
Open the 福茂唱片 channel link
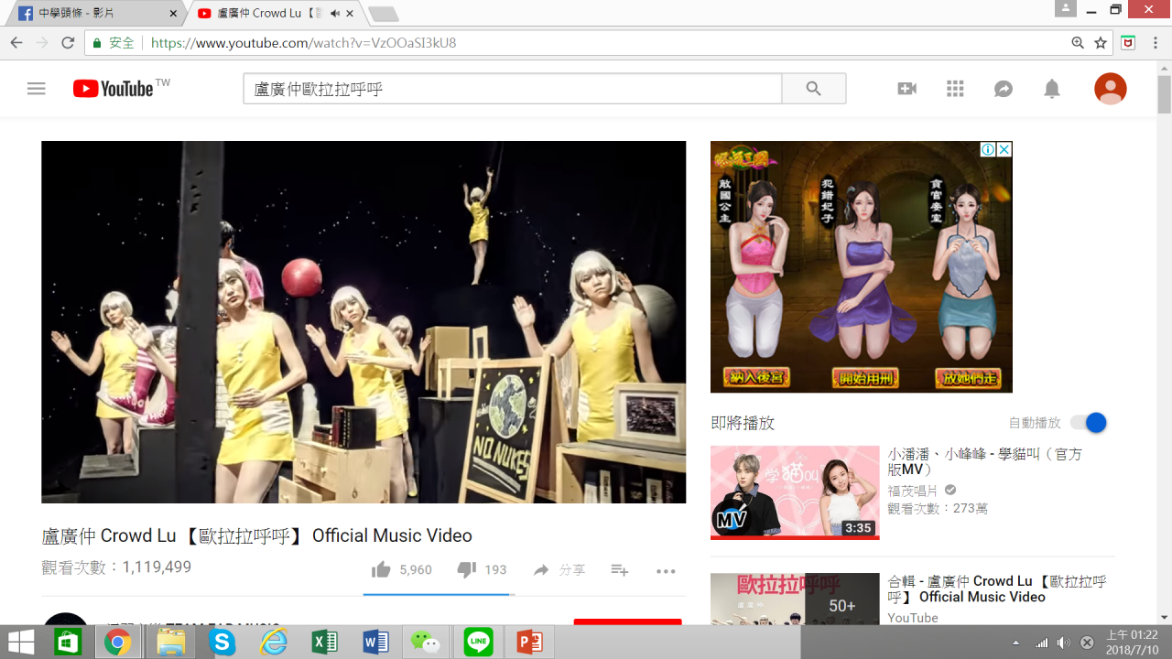point(914,490)
